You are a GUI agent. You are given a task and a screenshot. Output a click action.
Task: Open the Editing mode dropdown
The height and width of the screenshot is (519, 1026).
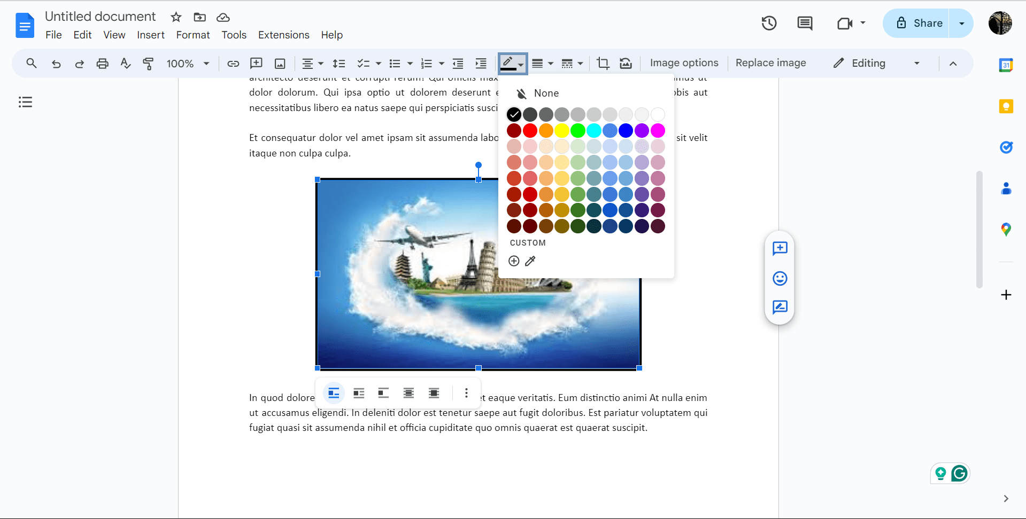click(x=876, y=63)
